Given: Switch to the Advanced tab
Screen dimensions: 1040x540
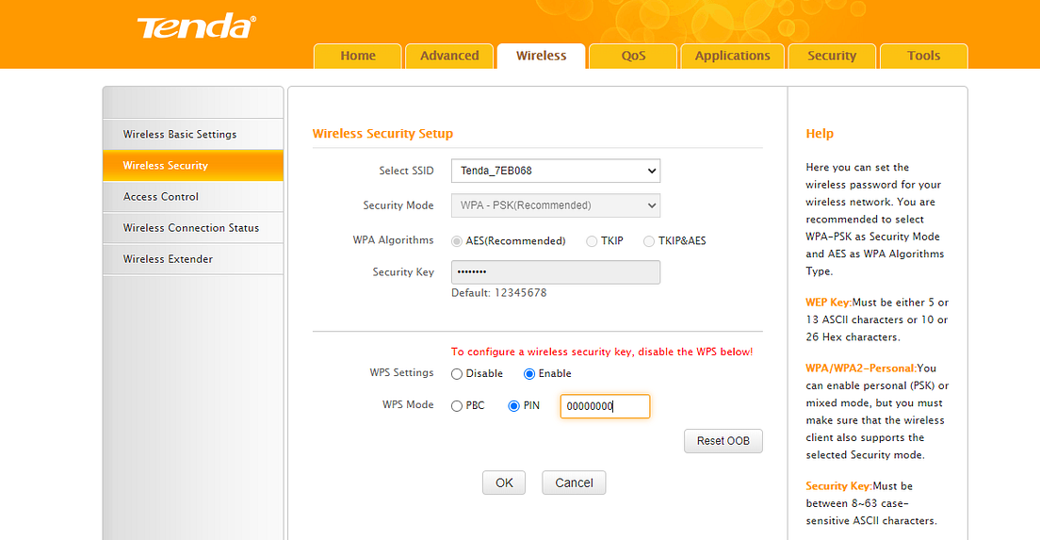Looking at the screenshot, I should pyautogui.click(x=449, y=56).
